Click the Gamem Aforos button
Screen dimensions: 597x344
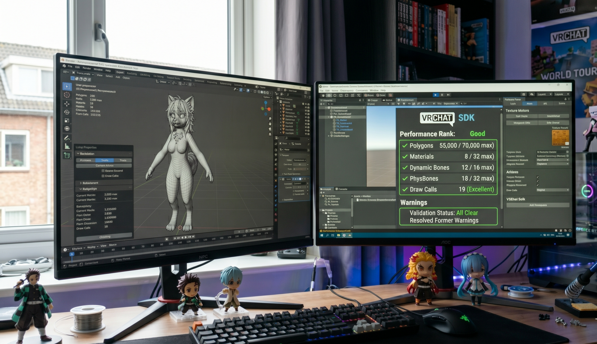(x=104, y=166)
